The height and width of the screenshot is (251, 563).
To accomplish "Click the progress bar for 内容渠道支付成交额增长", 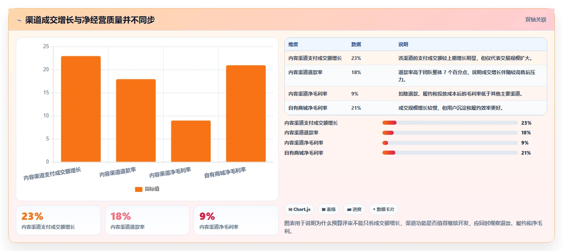I will point(450,123).
